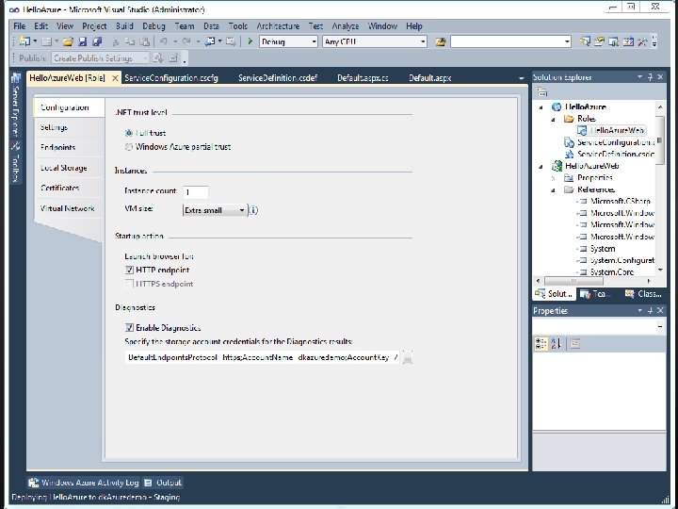Viewport: 678px width, 509px height.
Task: Start debugging with the green play icon
Action: 250,41
